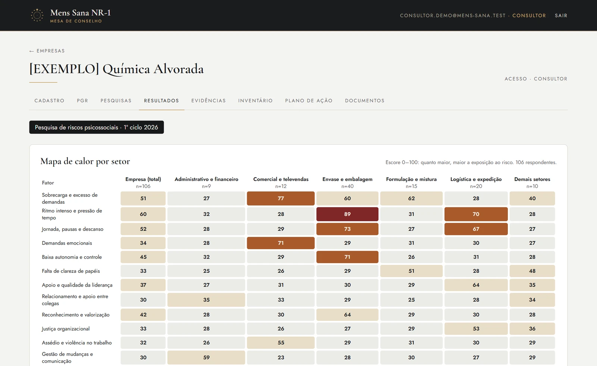597x366 pixels.
Task: Click the Consultor role label in header
Action: click(529, 16)
